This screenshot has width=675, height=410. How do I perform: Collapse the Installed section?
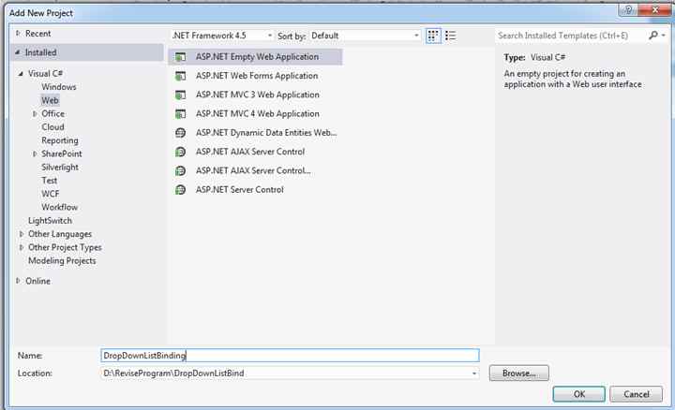(18, 52)
